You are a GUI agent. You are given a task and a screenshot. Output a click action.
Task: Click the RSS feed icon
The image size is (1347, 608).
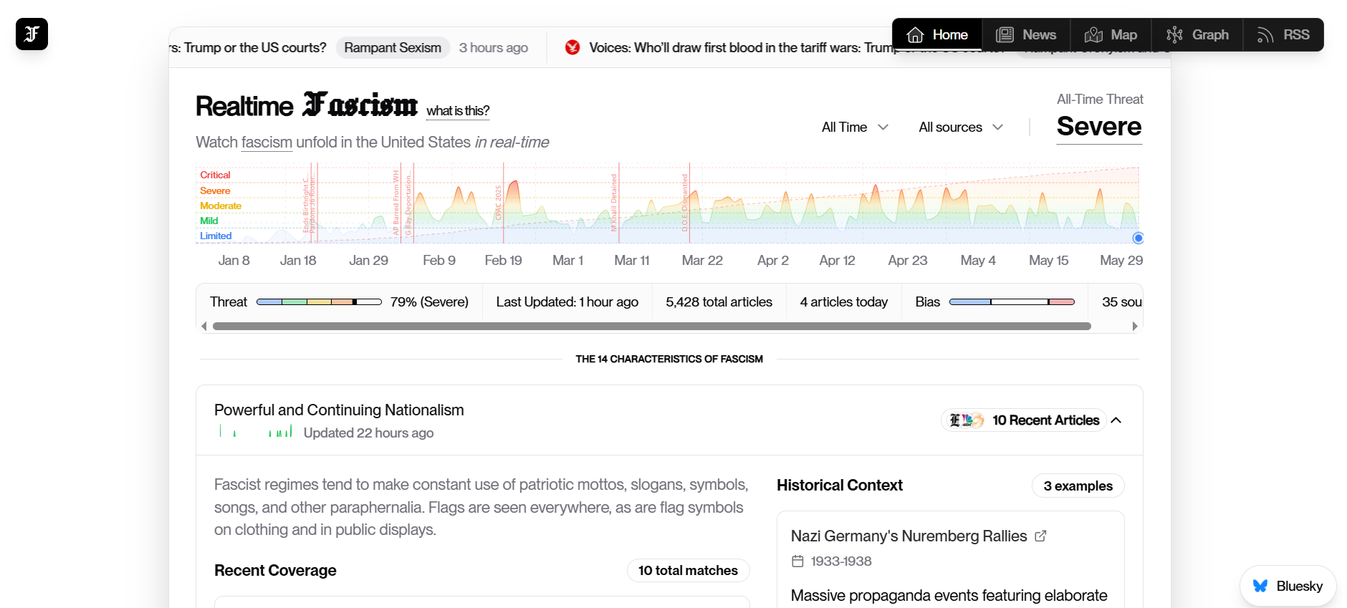pos(1265,35)
